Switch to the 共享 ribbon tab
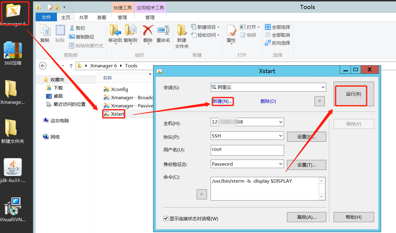This screenshot has height=233, width=396. 84,18
